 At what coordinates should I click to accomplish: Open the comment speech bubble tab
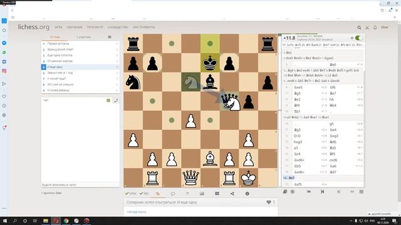pos(173,194)
